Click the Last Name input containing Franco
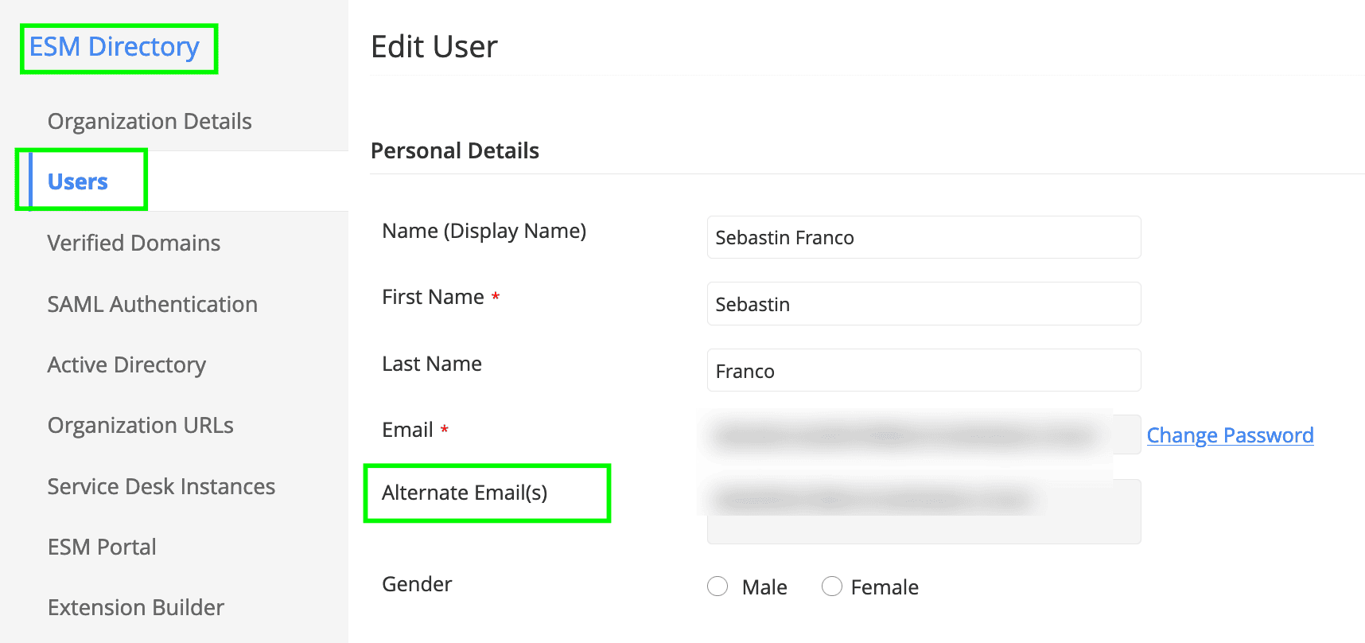Screen dimensions: 1365x643 point(924,371)
